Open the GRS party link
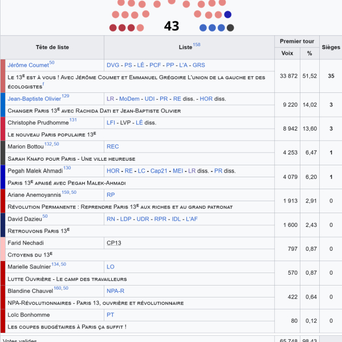 click(x=198, y=66)
